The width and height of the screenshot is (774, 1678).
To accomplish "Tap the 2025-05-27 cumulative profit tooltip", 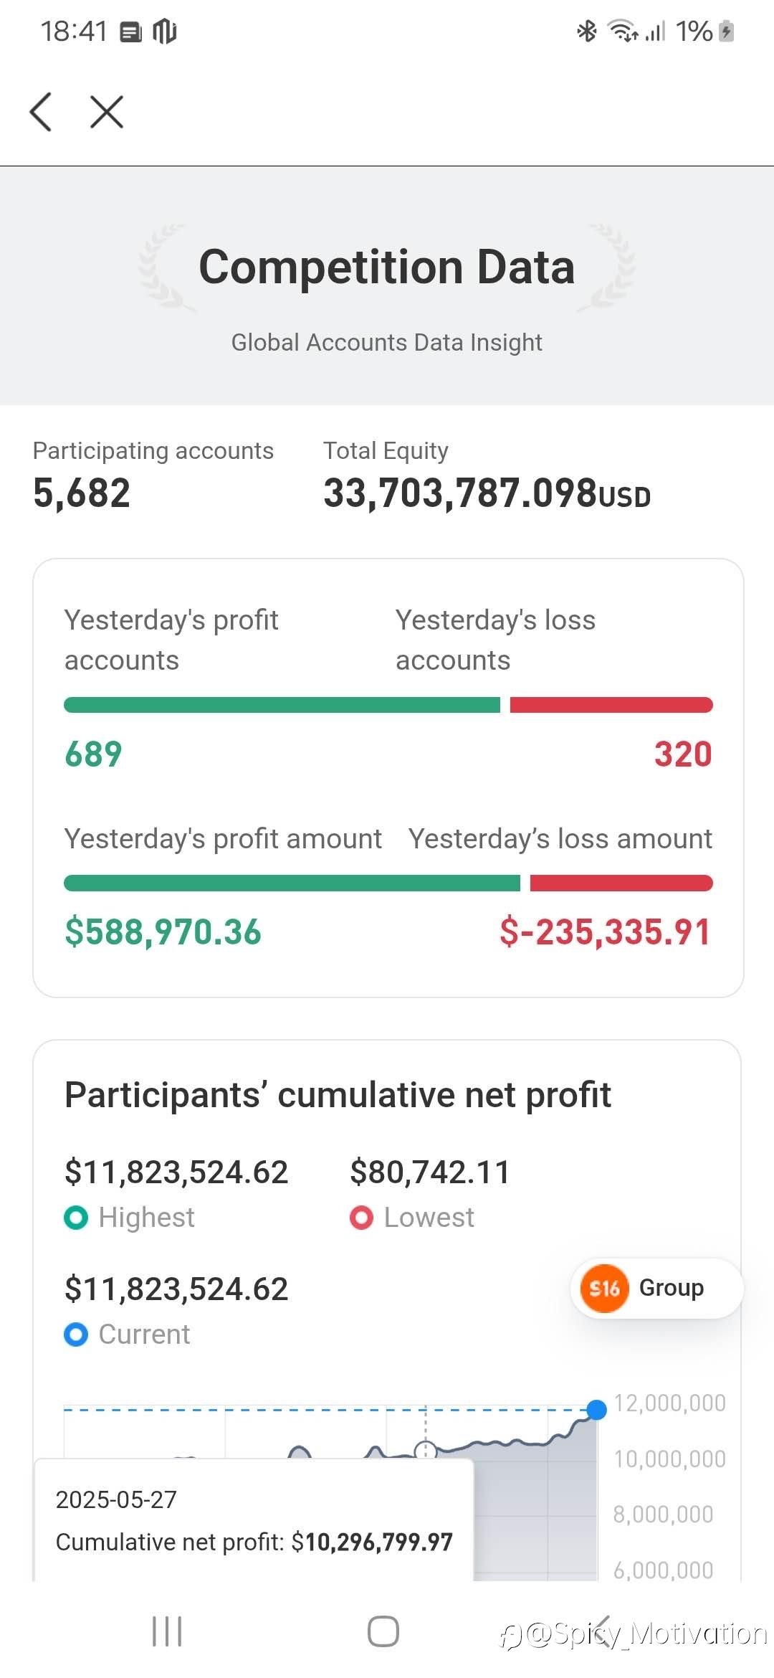I will (x=254, y=1520).
